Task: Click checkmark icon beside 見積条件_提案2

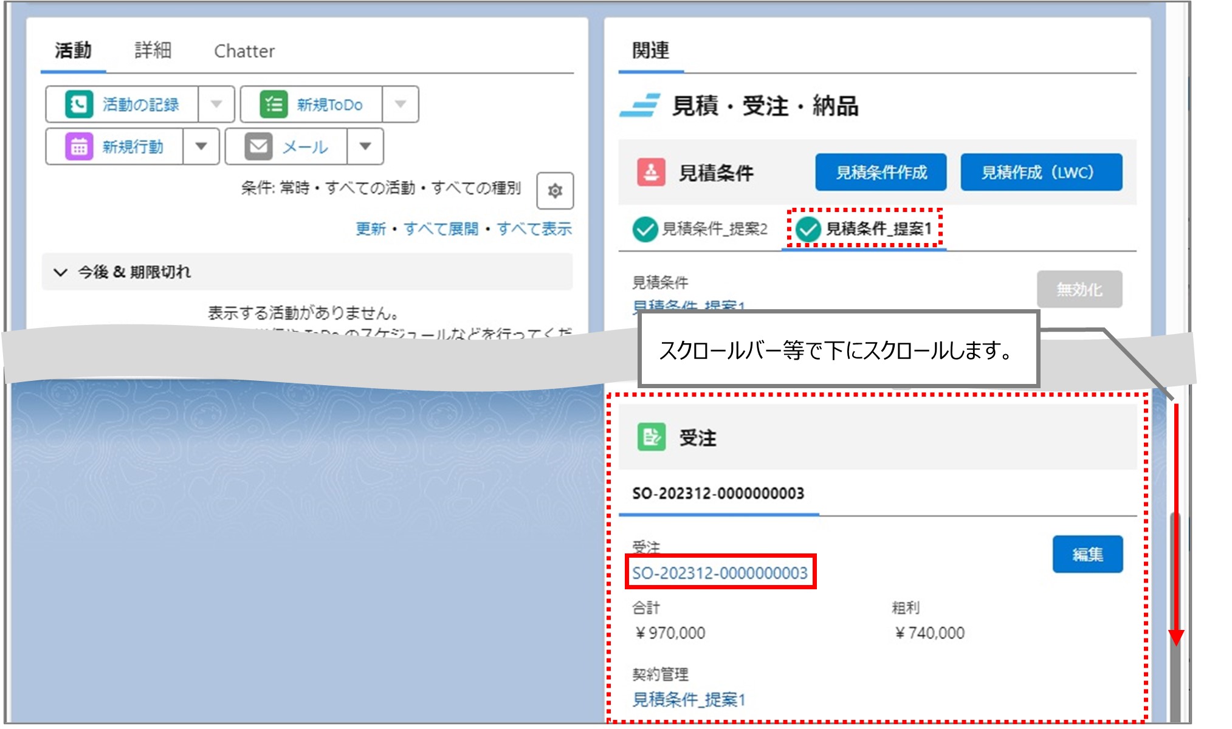Action: pyautogui.click(x=645, y=229)
